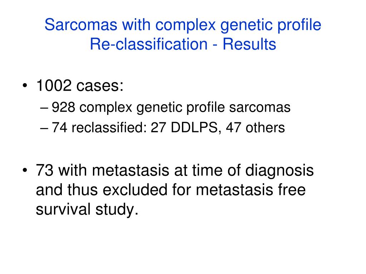
Task: Click the '74 reclassified: 27 DDLPS' line
Action: [168, 127]
